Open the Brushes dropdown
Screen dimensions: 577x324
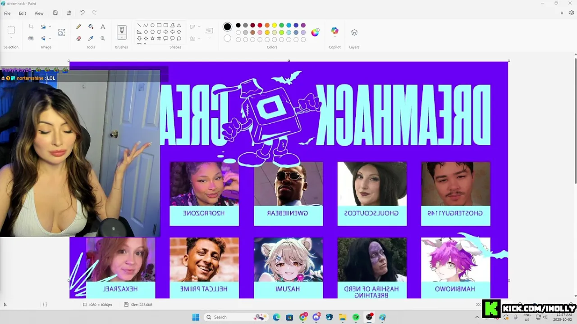122,38
